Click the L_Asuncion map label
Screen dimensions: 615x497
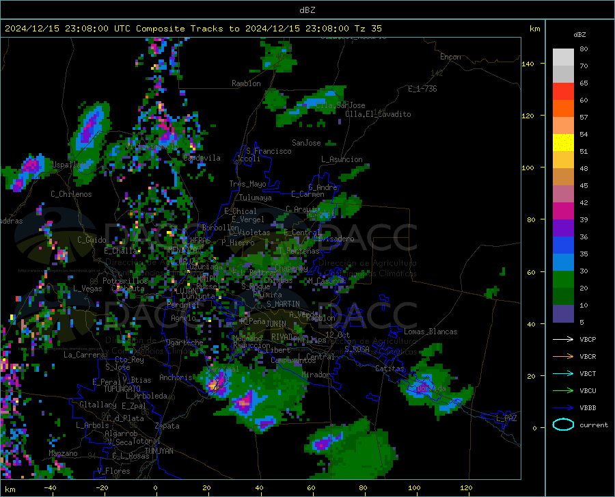(342, 159)
